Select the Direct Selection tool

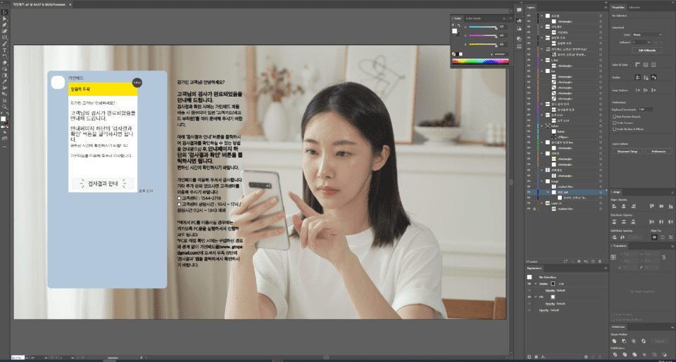[5, 18]
